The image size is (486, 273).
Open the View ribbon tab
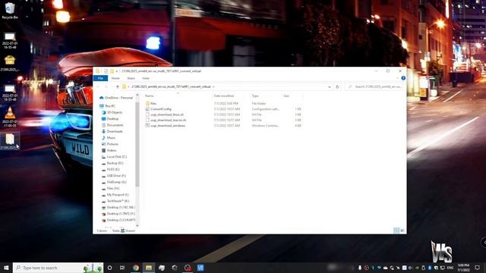[x=146, y=78]
